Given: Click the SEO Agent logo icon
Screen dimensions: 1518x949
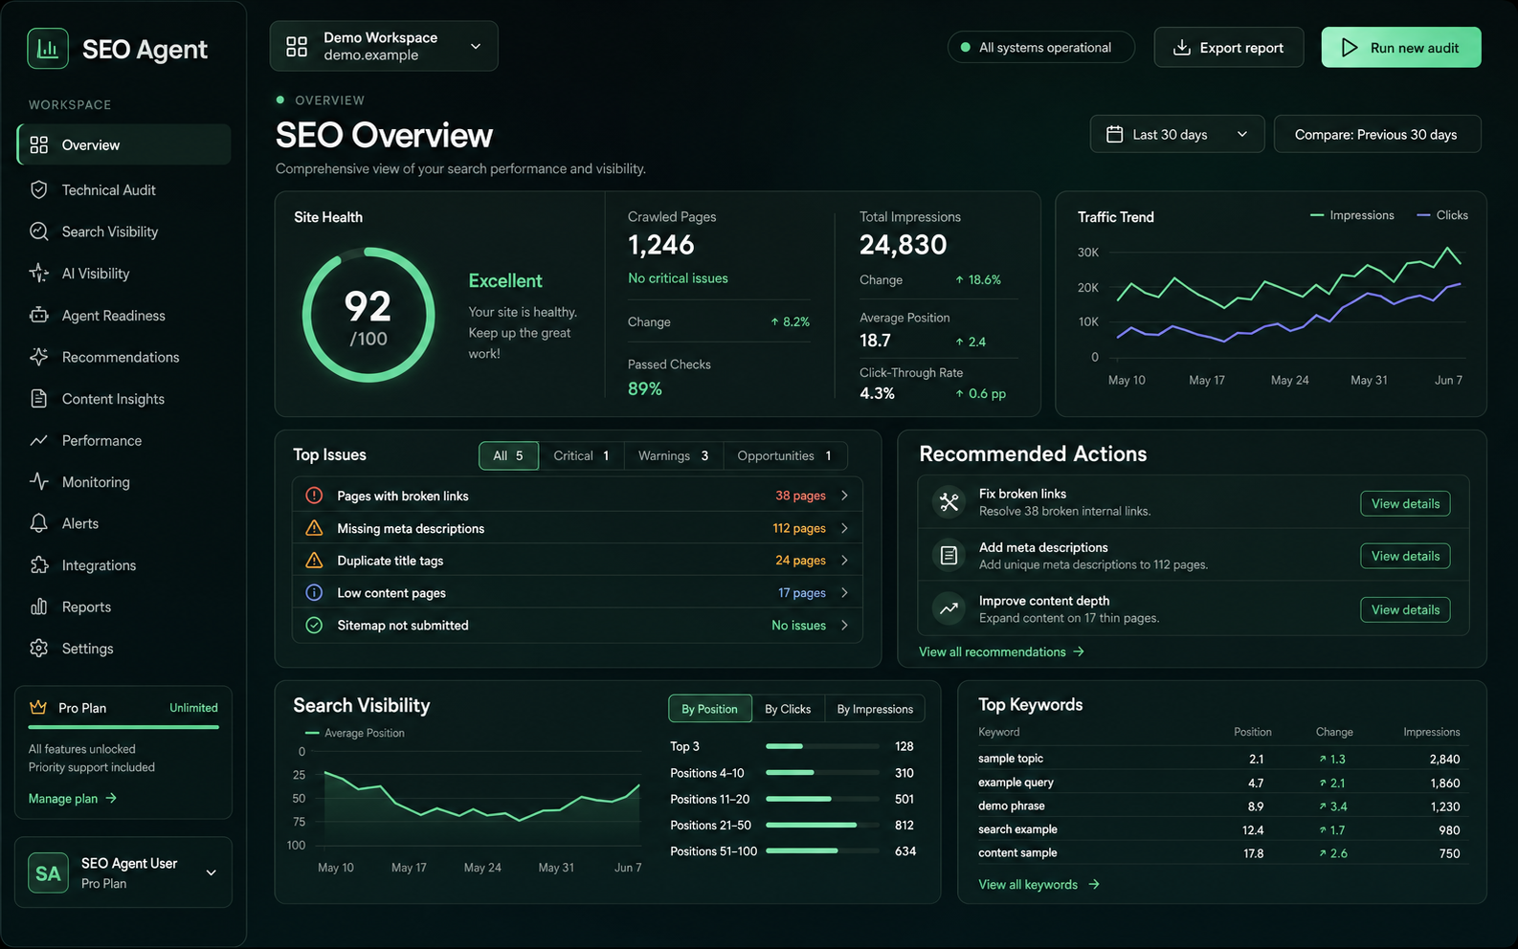Looking at the screenshot, I should point(48,48).
